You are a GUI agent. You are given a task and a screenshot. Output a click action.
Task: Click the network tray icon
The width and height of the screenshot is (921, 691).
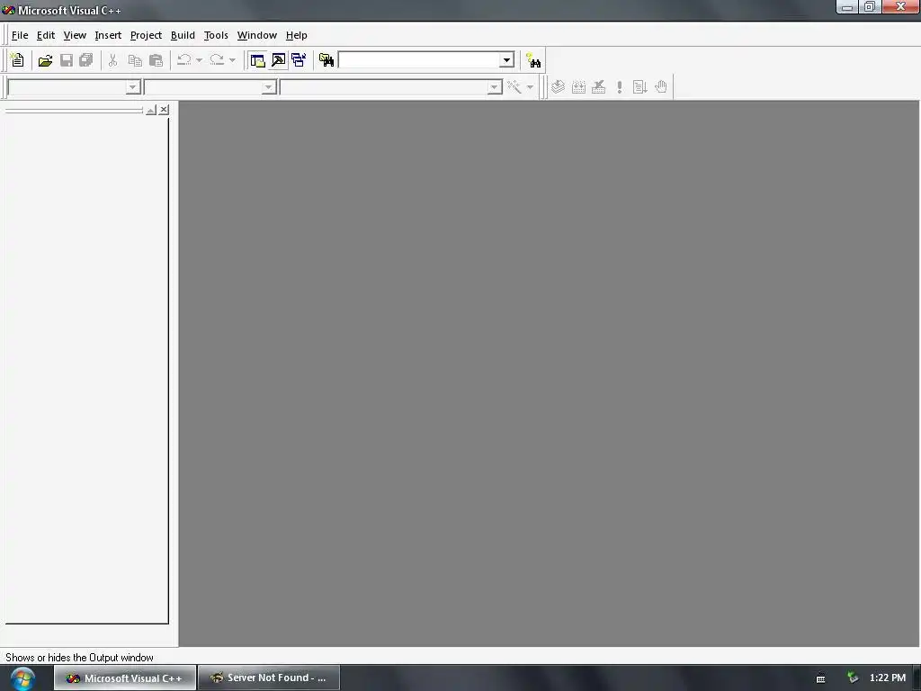tap(853, 678)
